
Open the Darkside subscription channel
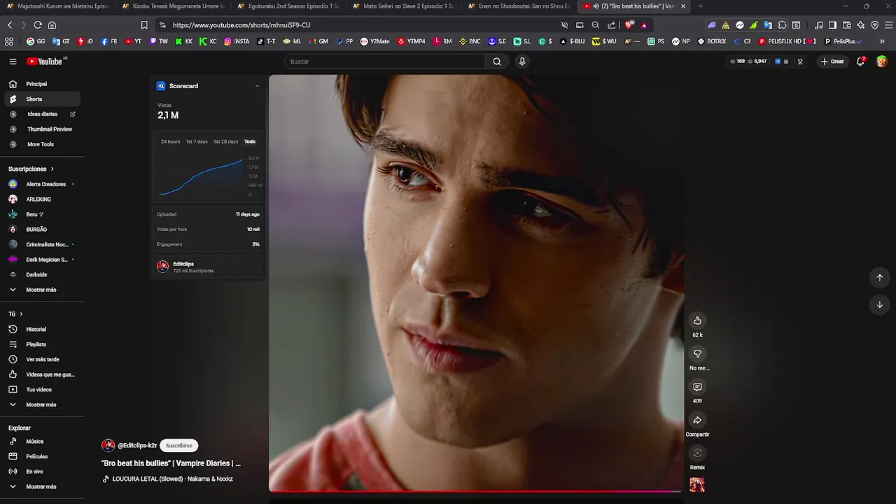point(41,274)
